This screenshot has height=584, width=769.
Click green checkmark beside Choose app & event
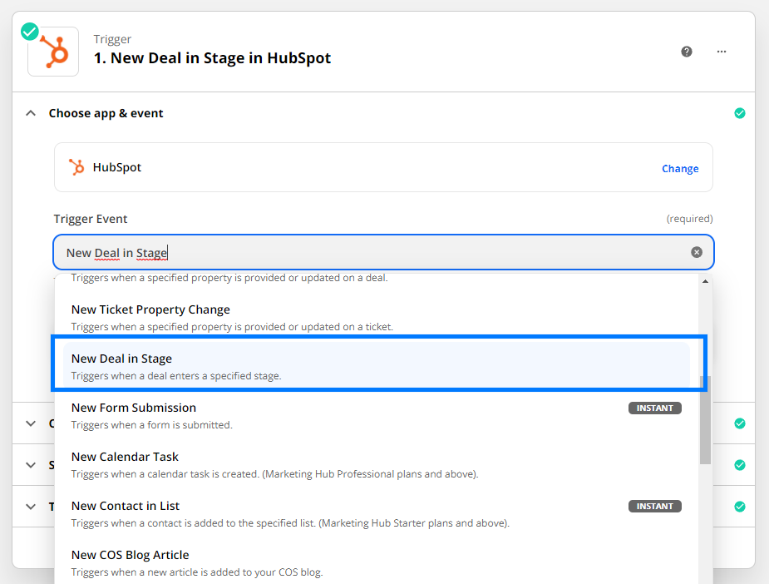[x=740, y=113]
